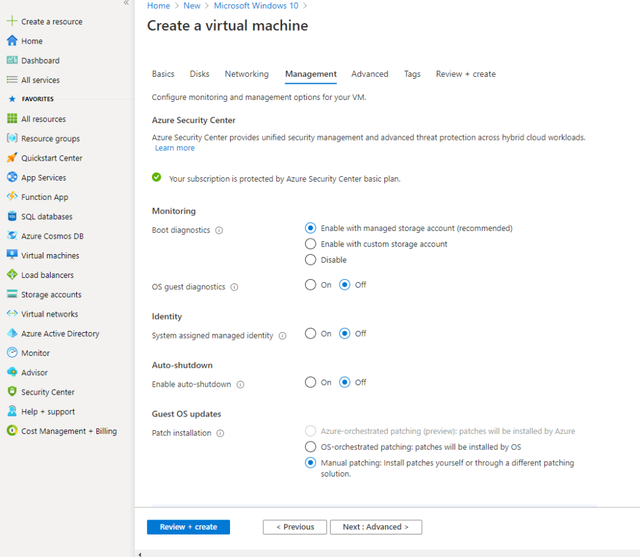Click the Quickstart Center rocket icon
640x557 pixels.
coord(12,157)
